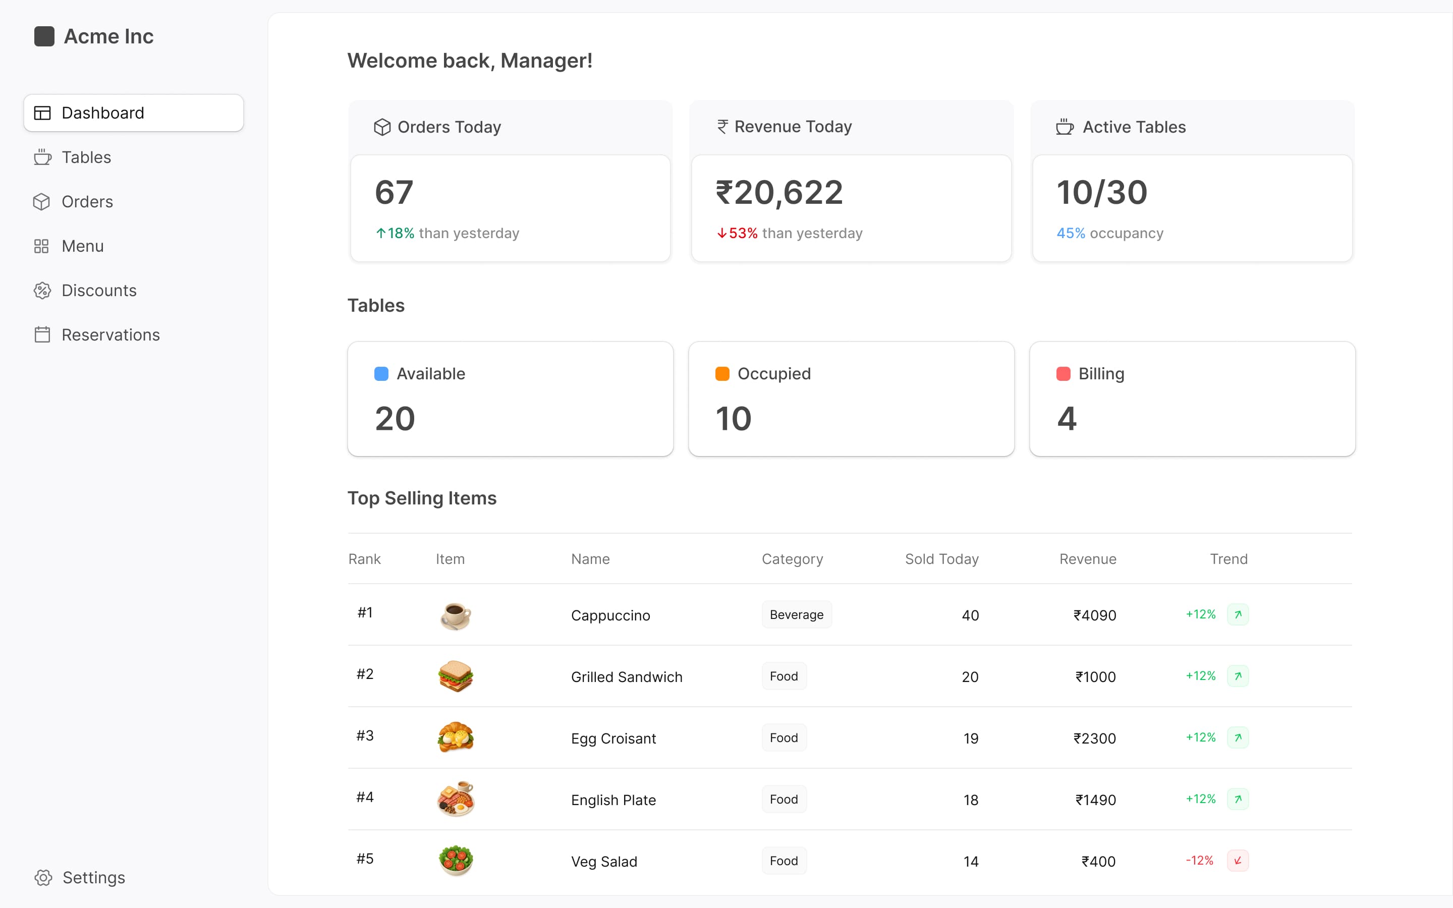Go to Orders in the sidebar

click(87, 202)
